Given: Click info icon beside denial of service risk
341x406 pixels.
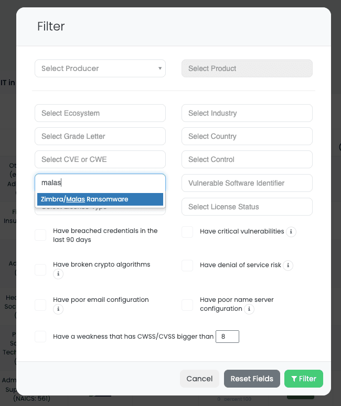Looking at the screenshot, I should coord(289,266).
